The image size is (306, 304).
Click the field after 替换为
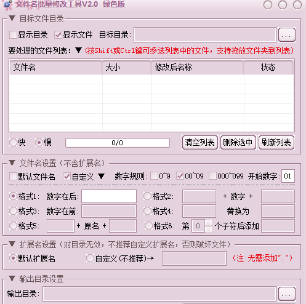tap(278, 211)
